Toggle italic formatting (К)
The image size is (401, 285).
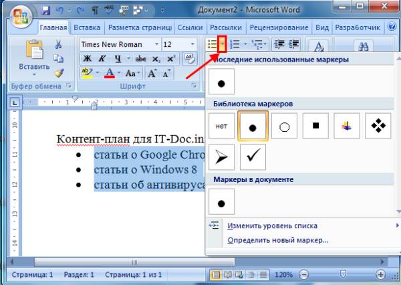(100, 59)
